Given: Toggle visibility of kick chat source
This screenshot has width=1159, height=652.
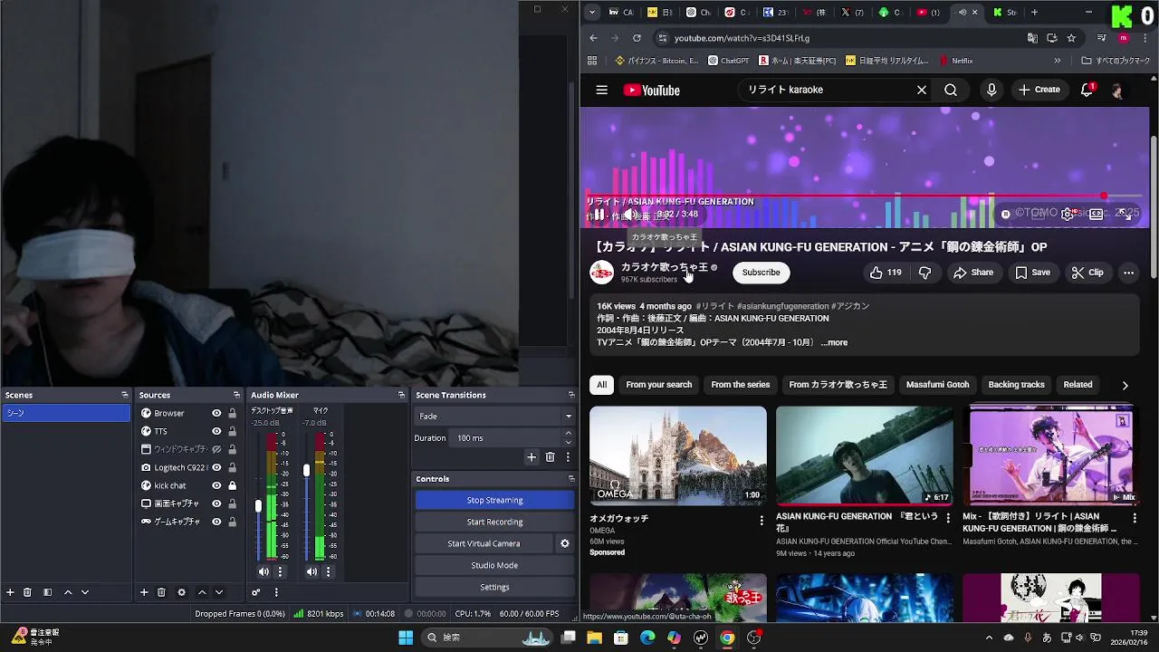Looking at the screenshot, I should click(216, 485).
